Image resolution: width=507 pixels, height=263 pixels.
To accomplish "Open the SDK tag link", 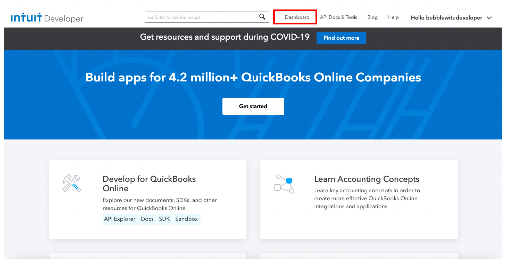I will (164, 219).
